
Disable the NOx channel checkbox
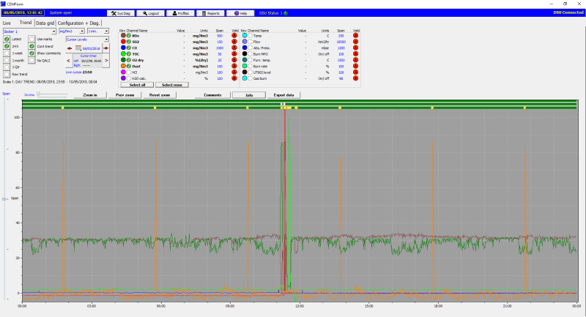[128, 35]
